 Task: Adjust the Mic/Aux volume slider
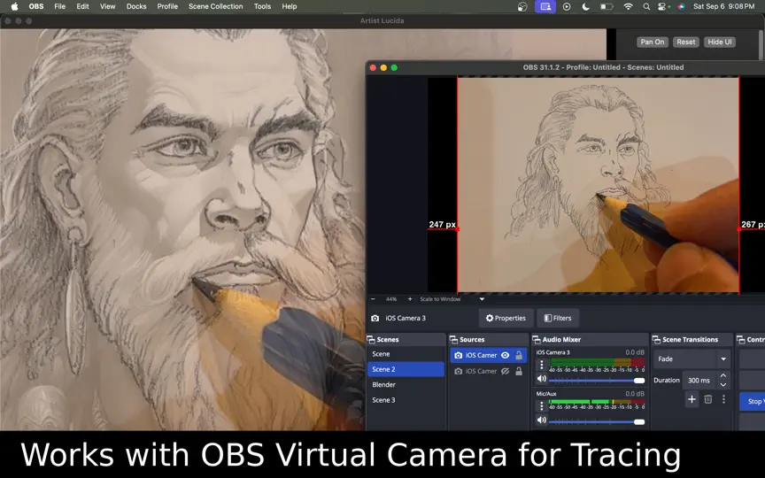point(597,422)
